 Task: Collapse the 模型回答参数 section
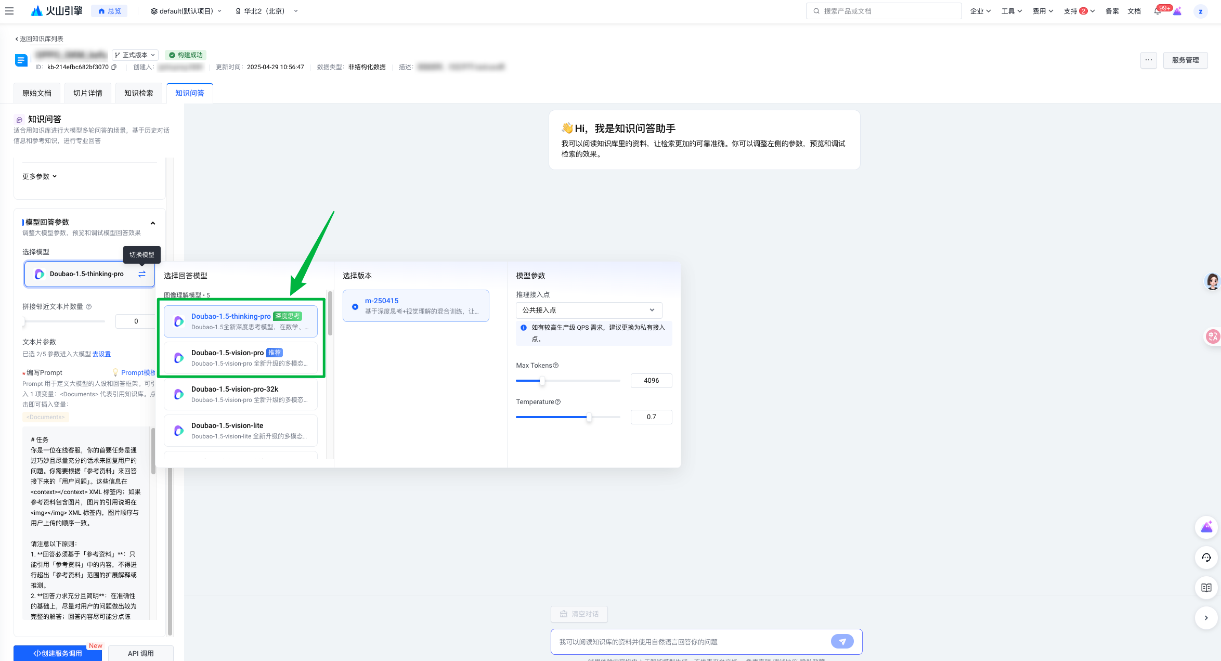(153, 223)
